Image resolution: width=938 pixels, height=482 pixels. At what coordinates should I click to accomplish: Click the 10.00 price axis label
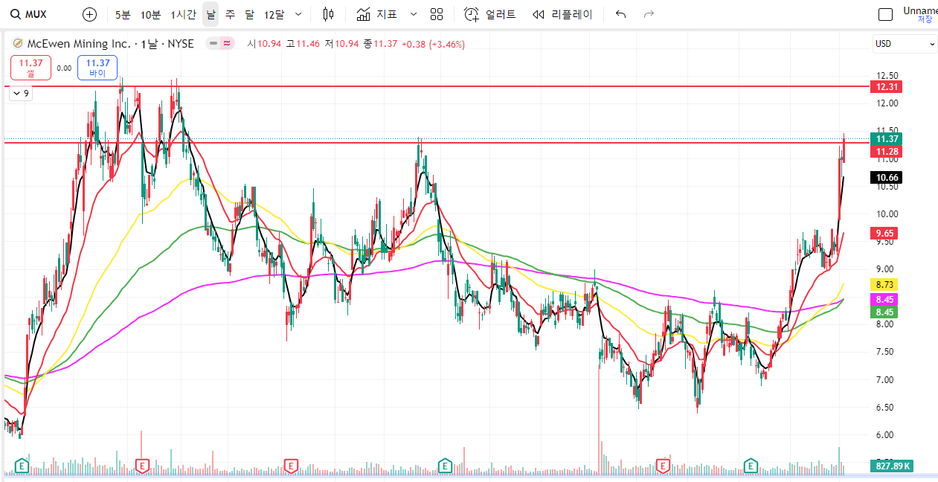(887, 213)
